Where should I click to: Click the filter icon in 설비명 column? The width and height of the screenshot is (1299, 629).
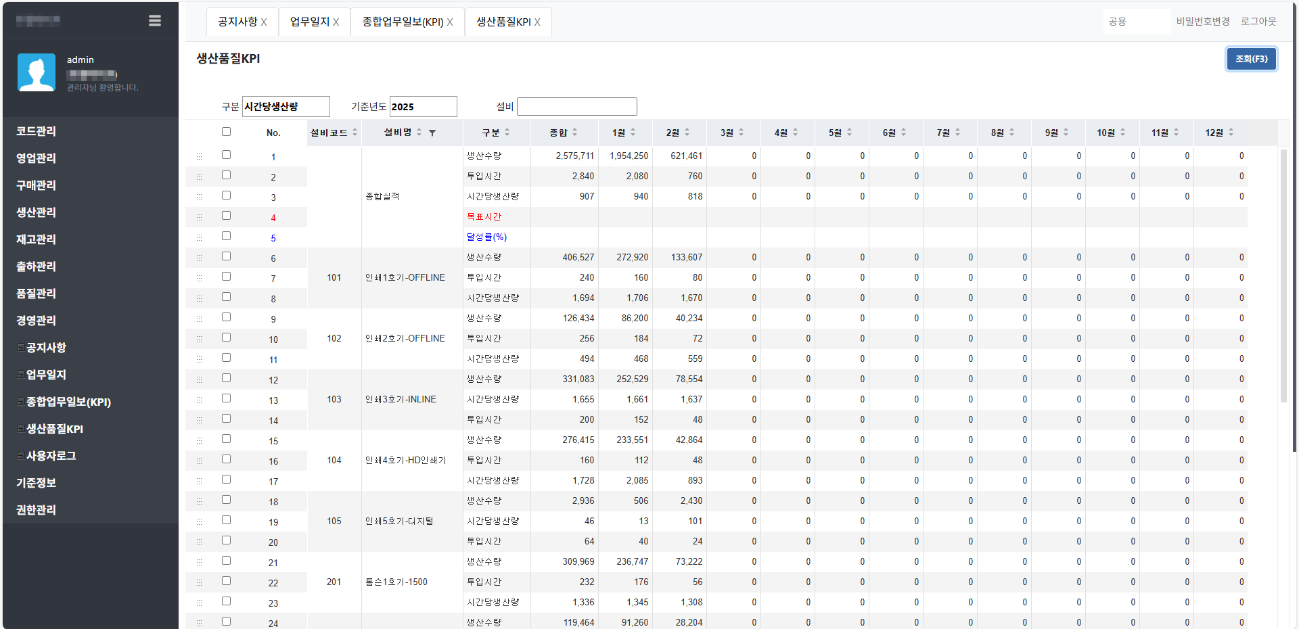pyautogui.click(x=432, y=133)
